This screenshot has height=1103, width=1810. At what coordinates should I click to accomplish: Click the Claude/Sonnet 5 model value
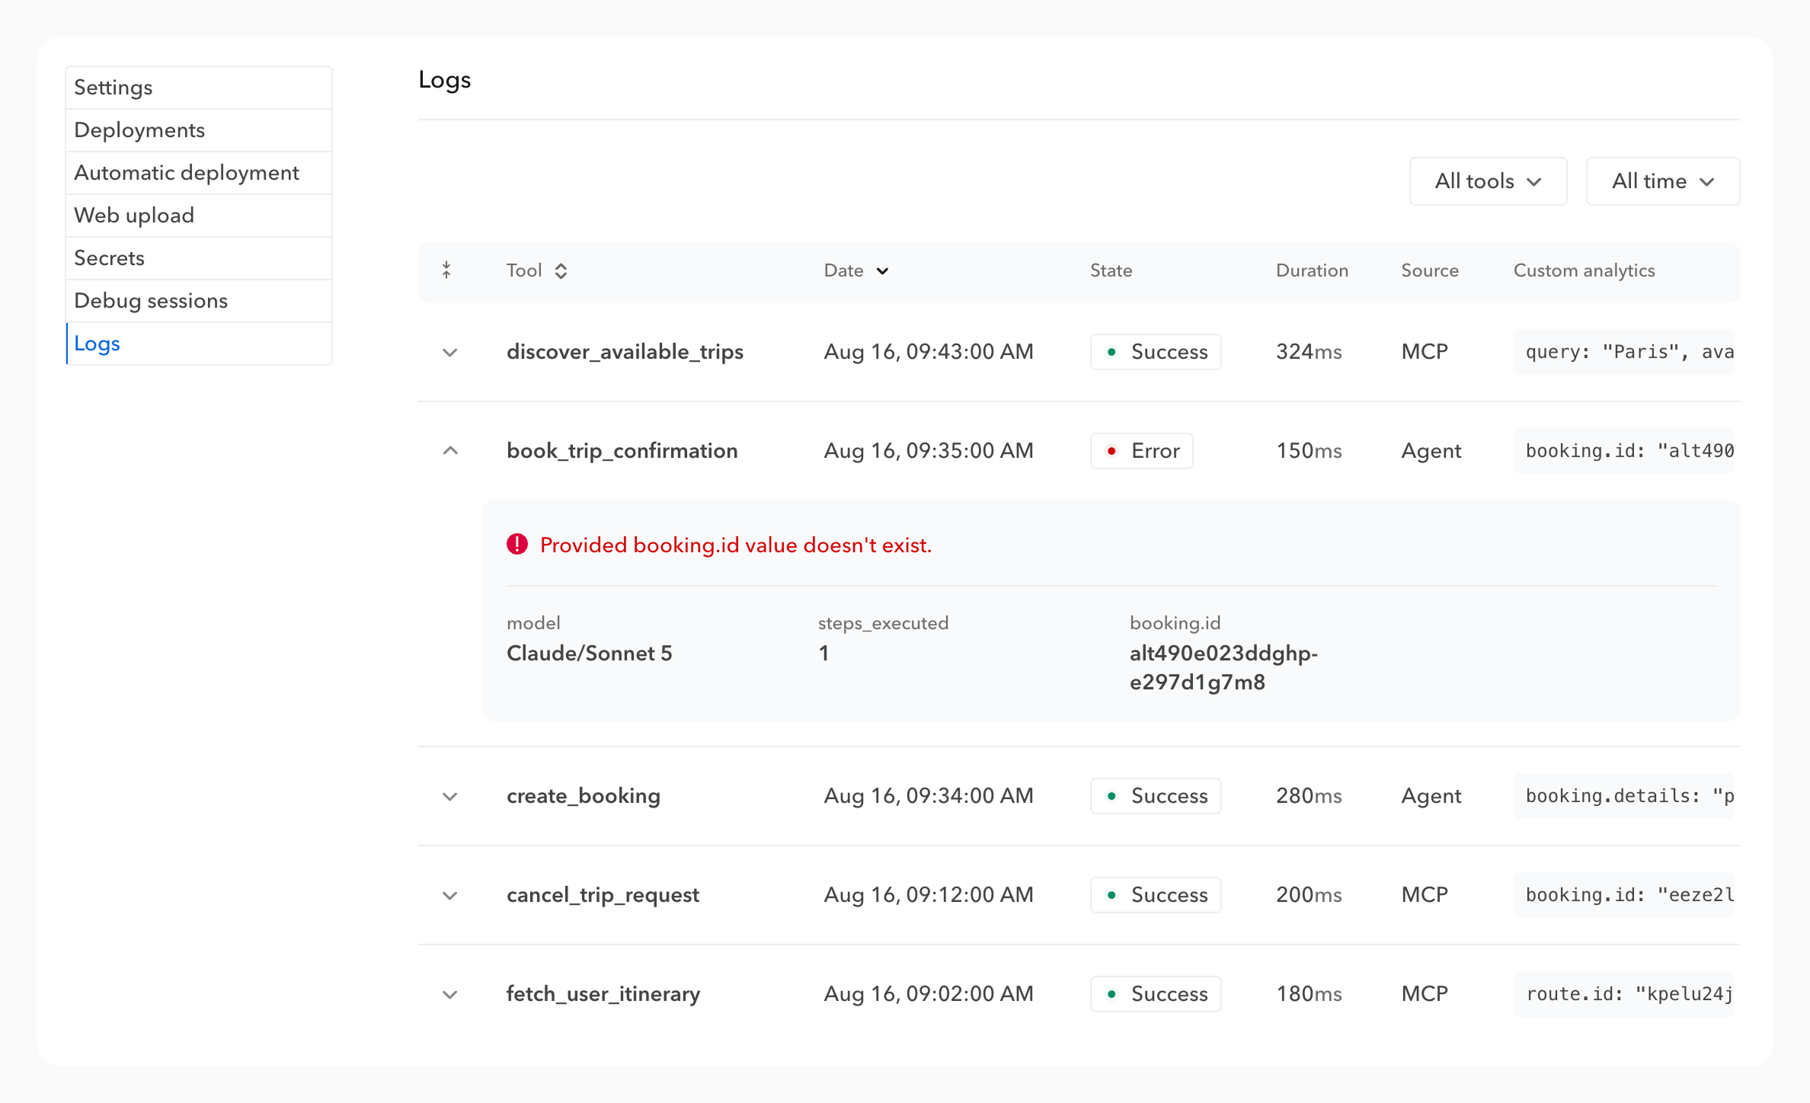point(590,654)
